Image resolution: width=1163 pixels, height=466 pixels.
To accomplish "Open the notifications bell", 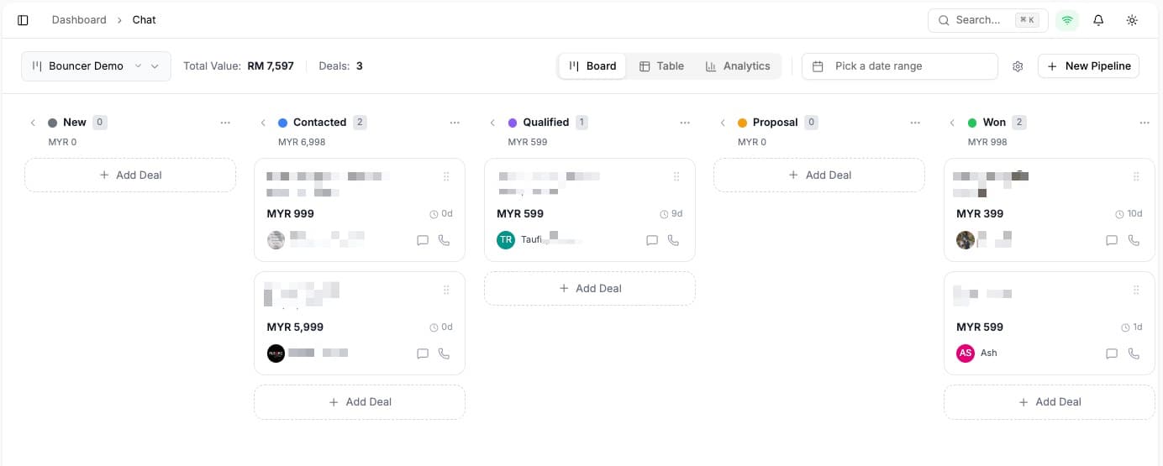I will click(1098, 20).
